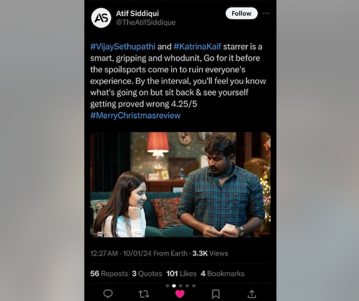View the 56 Reposts list
Viewport: 359px width, 301px height.
[x=109, y=273]
